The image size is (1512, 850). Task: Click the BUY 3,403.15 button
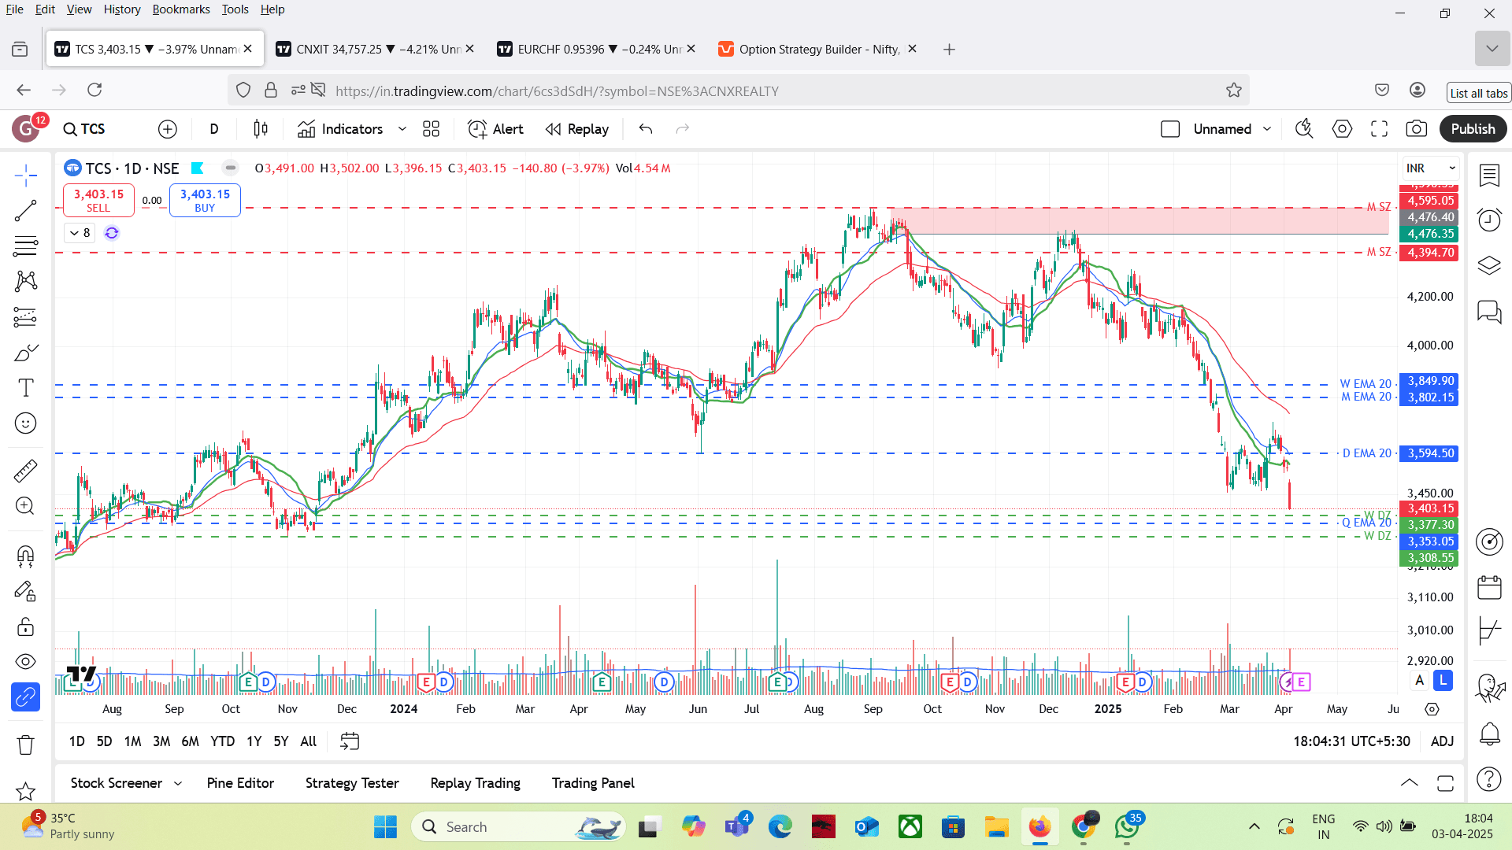point(205,200)
